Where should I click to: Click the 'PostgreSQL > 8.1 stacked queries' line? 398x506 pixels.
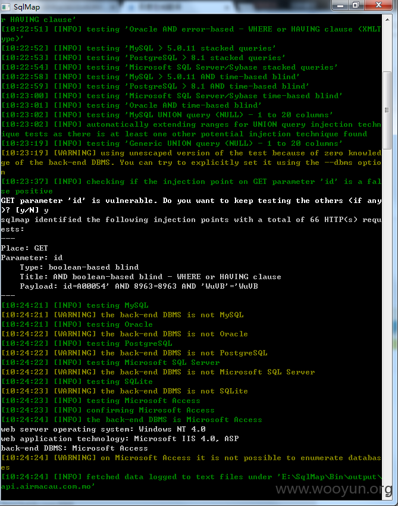[x=143, y=58]
